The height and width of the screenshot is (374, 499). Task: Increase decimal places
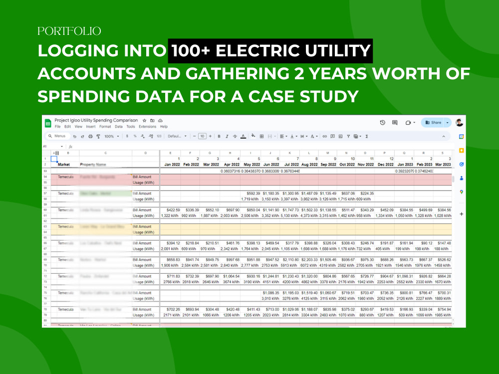click(151, 136)
